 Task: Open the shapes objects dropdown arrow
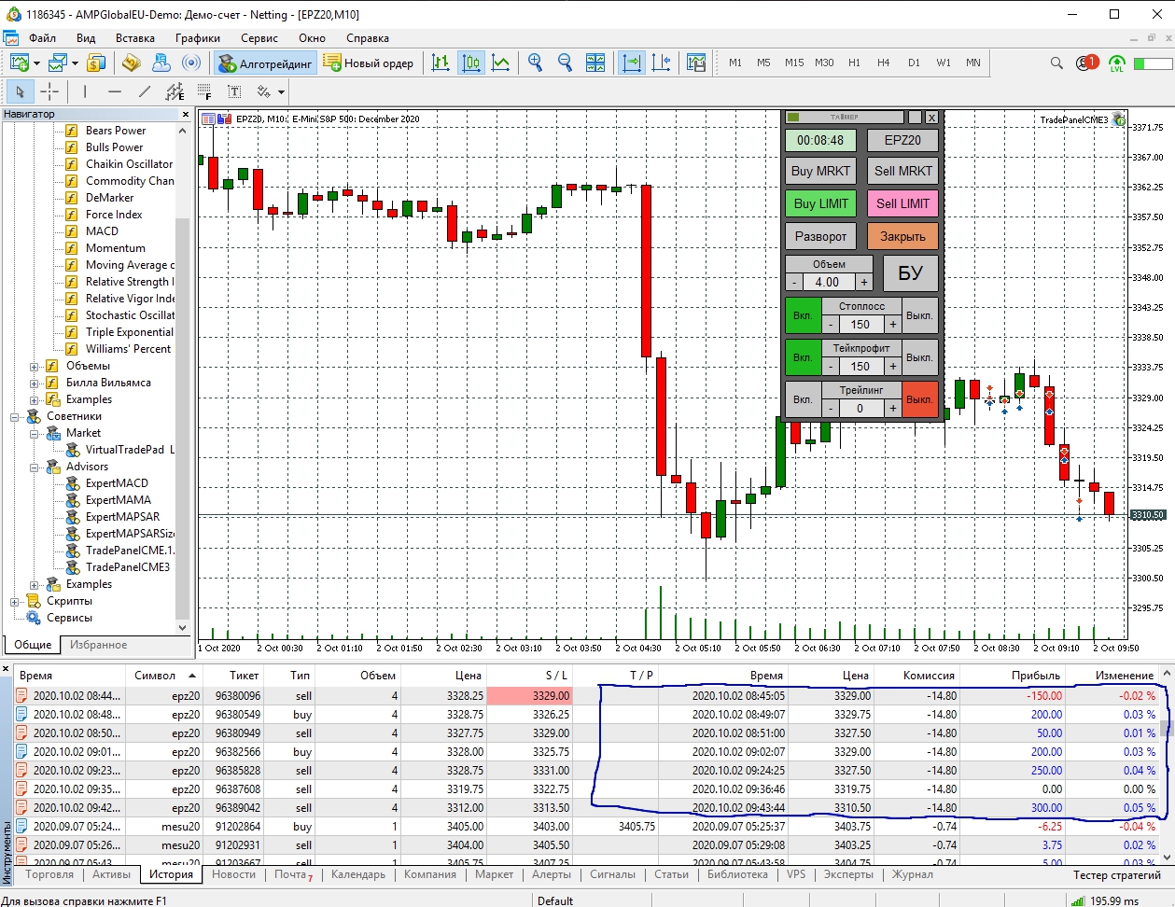click(x=280, y=92)
